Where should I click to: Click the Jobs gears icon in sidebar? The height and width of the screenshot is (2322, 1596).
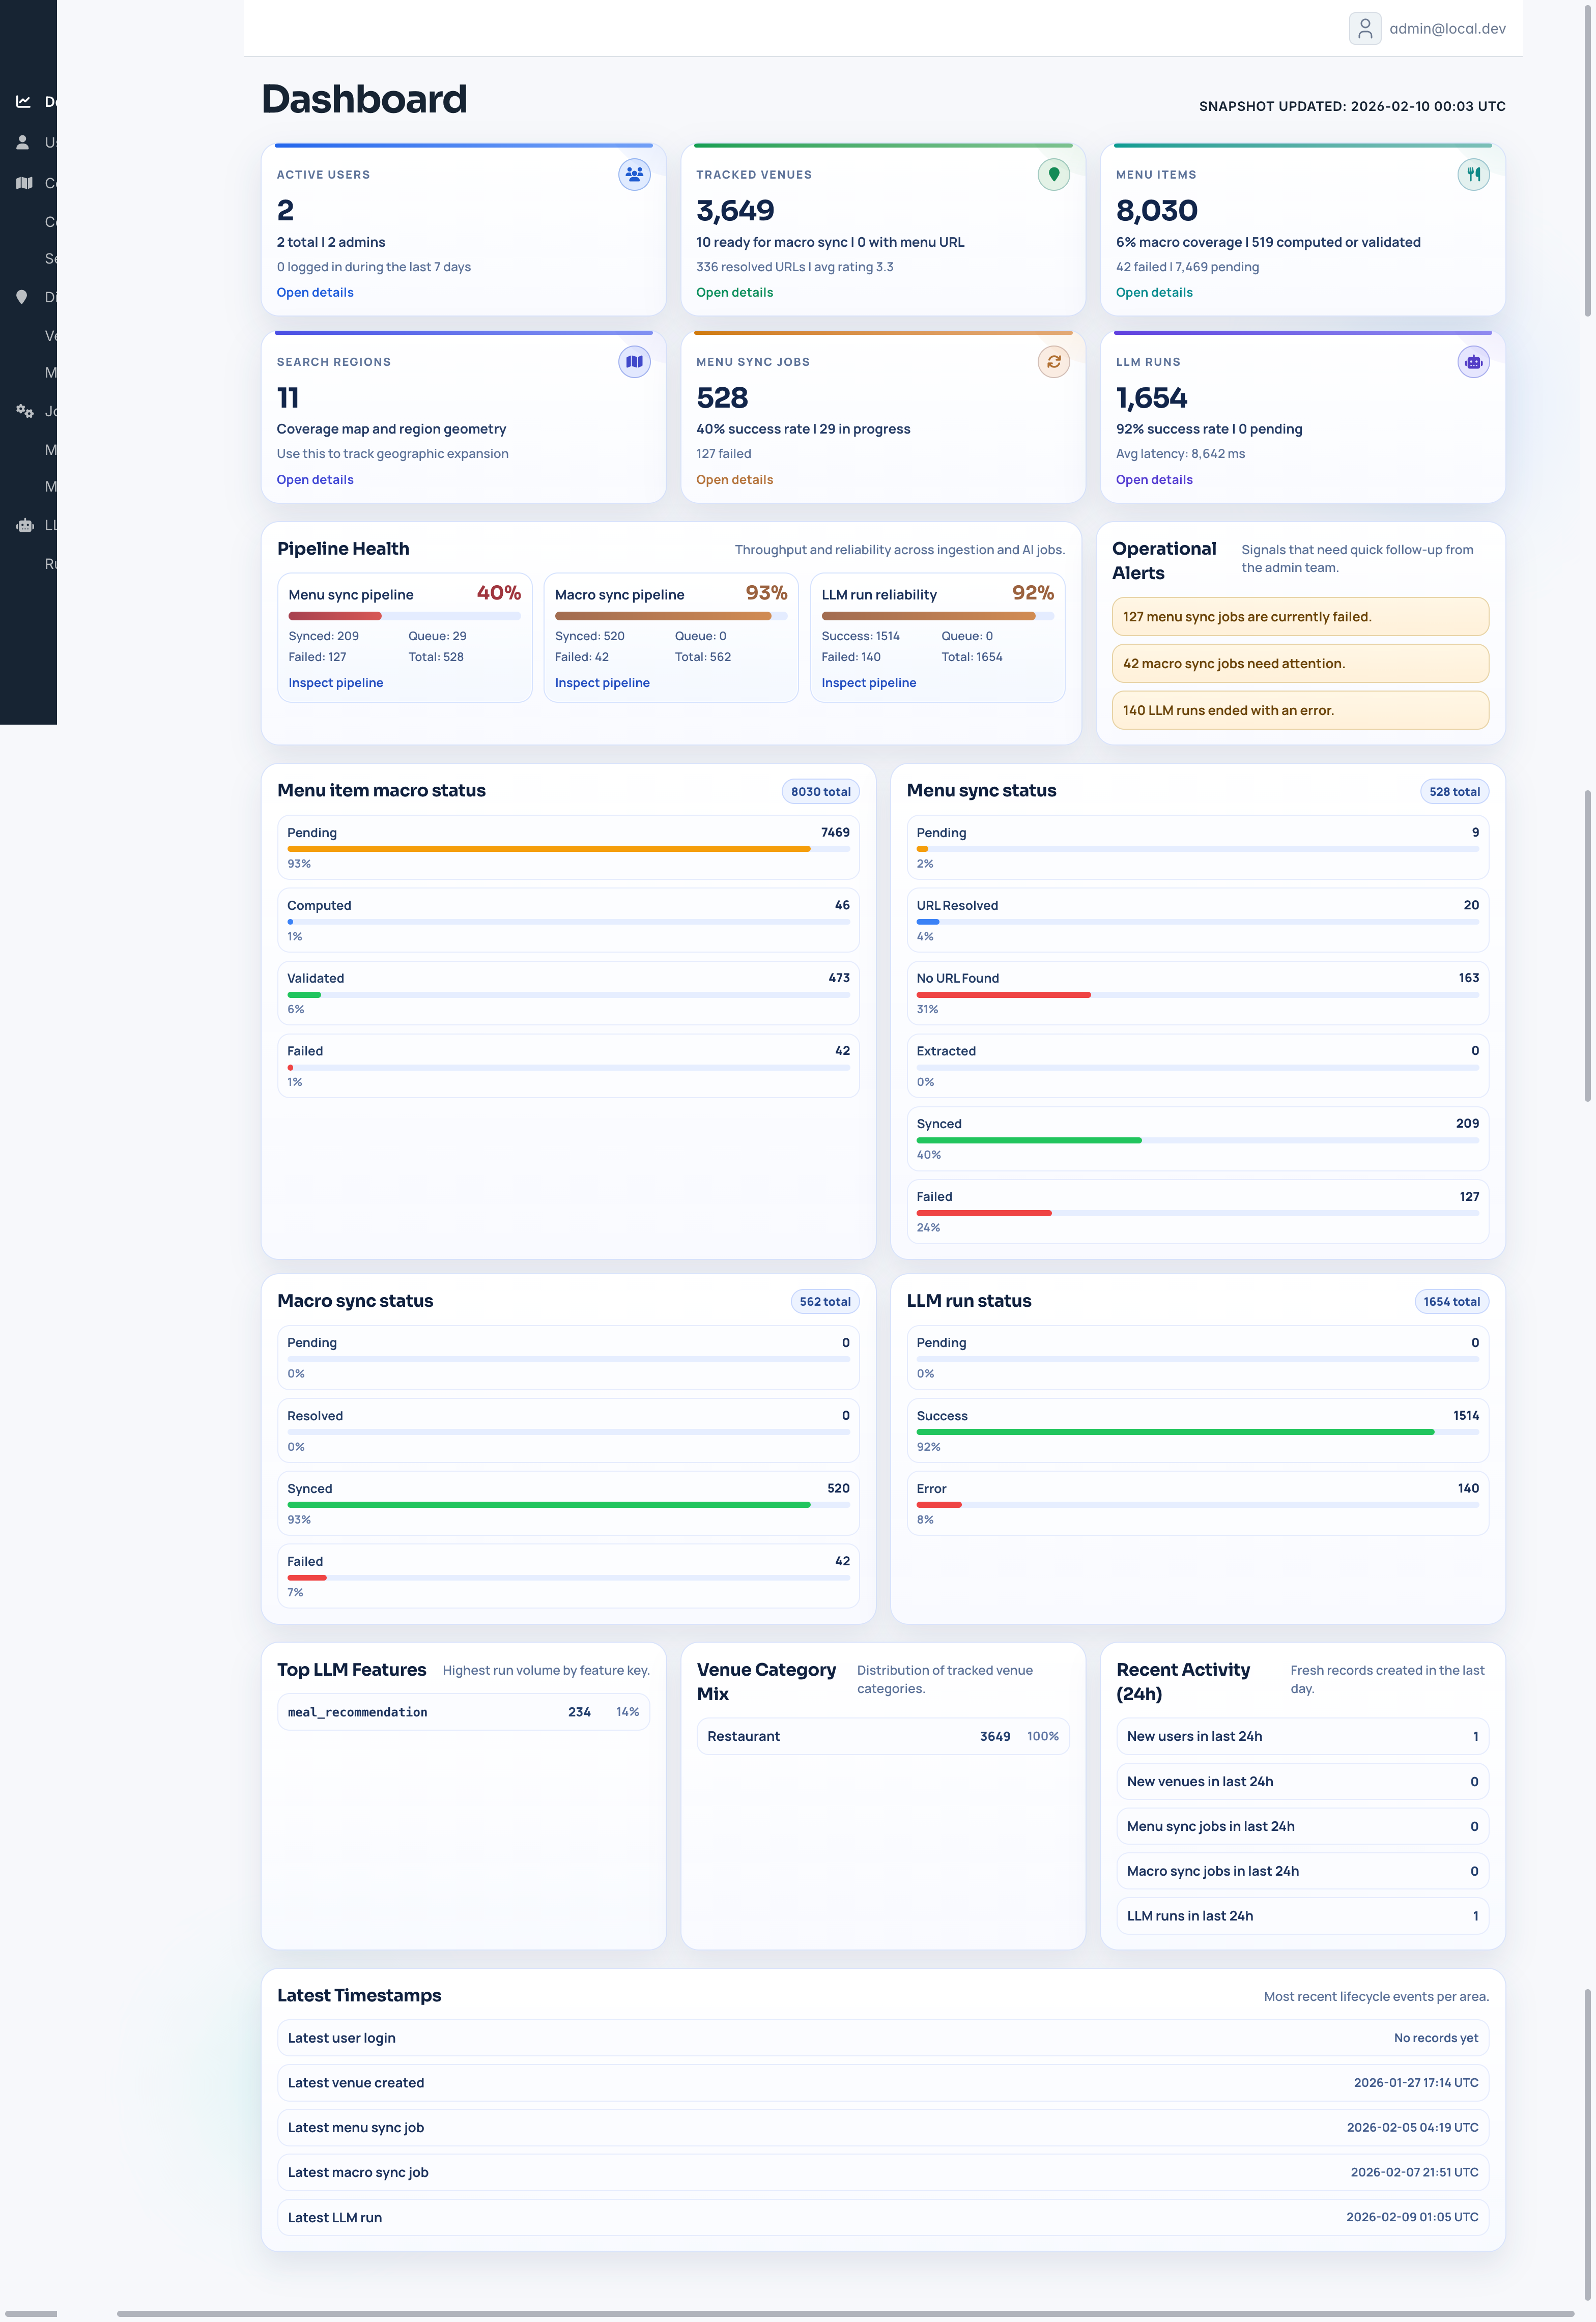[x=24, y=411]
